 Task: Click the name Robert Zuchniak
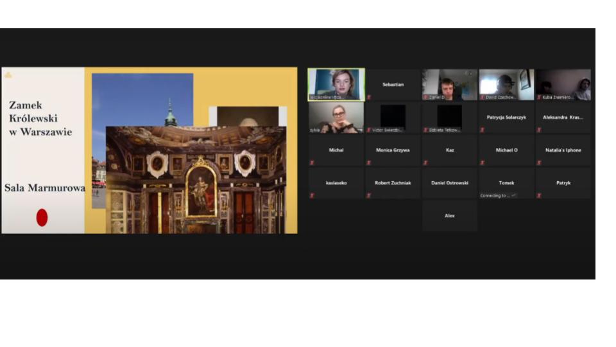click(393, 183)
